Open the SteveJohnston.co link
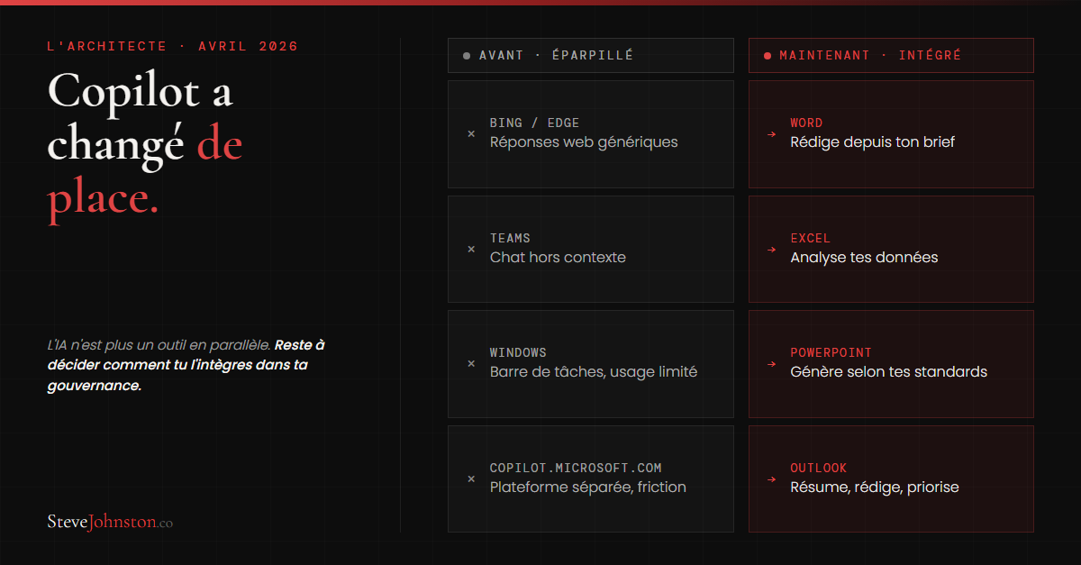Viewport: 1081px width, 565px height. pos(110,522)
